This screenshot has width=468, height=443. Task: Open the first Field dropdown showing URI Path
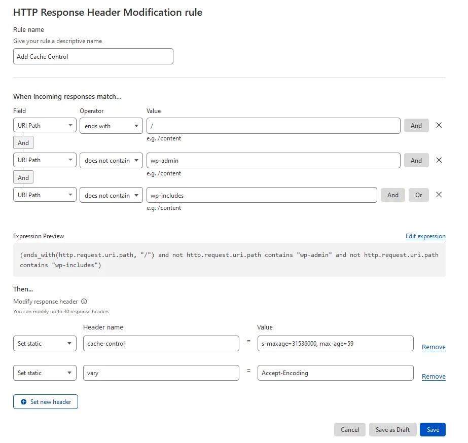45,125
